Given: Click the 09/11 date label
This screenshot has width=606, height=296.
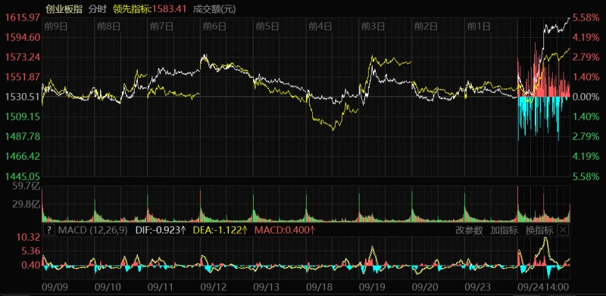Looking at the screenshot, I should pos(161,287).
